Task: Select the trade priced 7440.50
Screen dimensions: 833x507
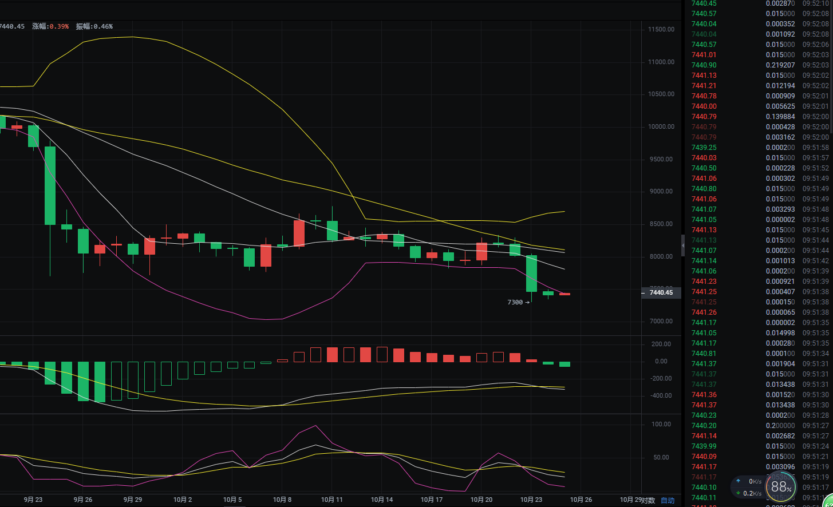Action: (759, 168)
